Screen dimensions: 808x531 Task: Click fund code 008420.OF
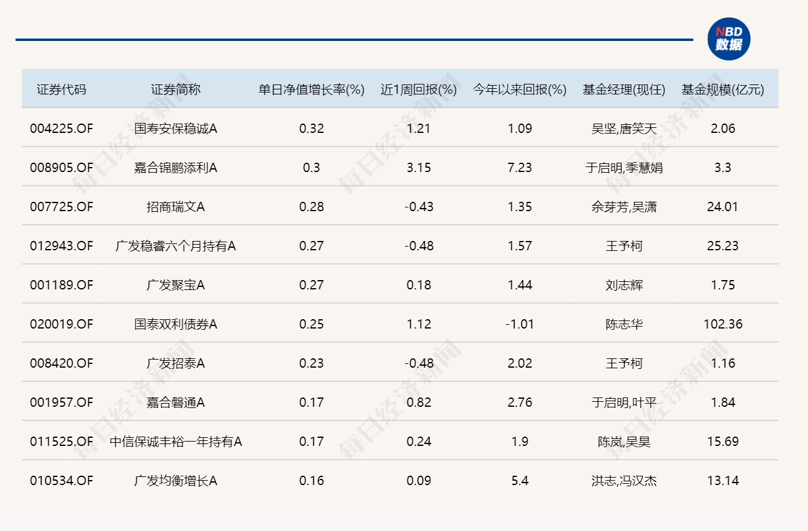click(x=61, y=363)
